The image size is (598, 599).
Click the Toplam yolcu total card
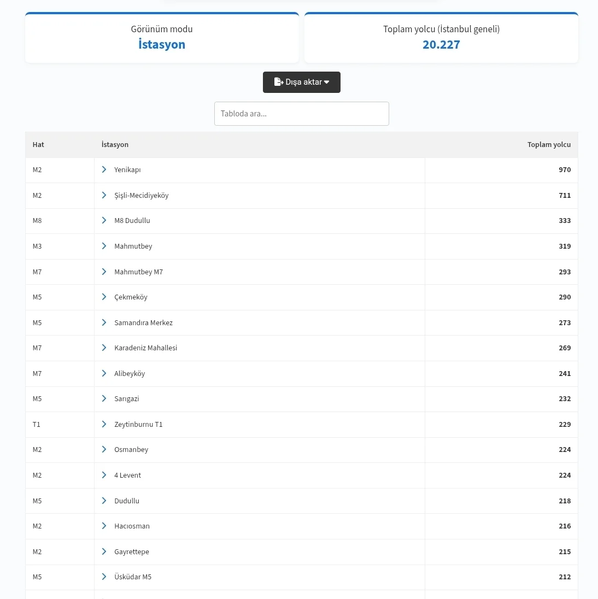pos(441,38)
